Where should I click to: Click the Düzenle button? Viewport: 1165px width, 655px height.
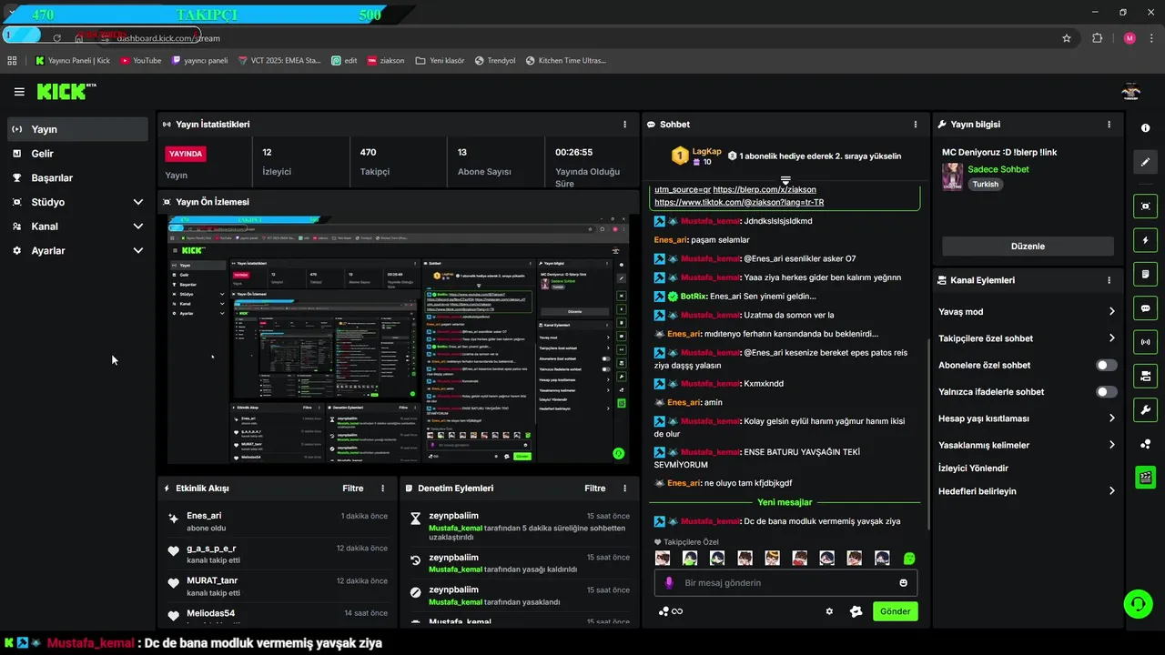(x=1028, y=247)
